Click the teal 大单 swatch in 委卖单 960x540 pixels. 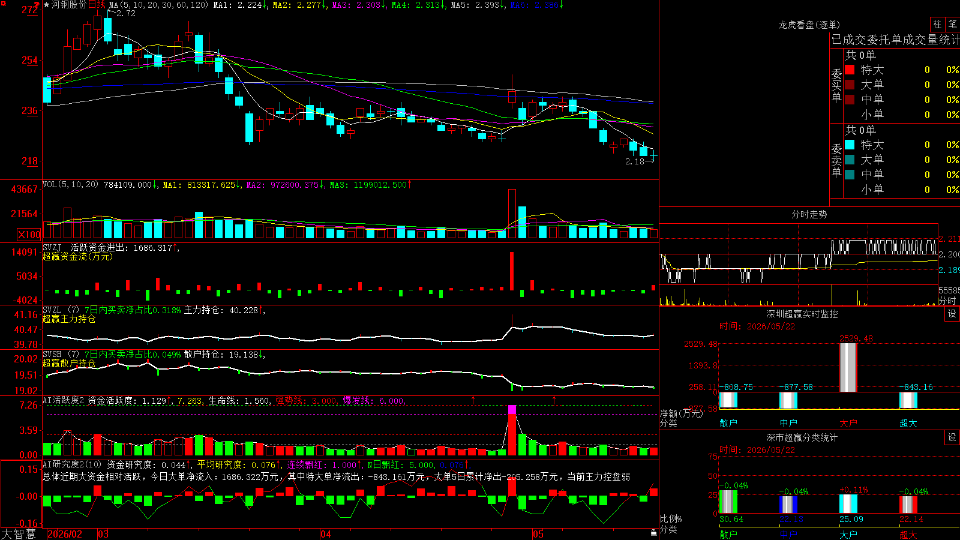[x=850, y=160]
